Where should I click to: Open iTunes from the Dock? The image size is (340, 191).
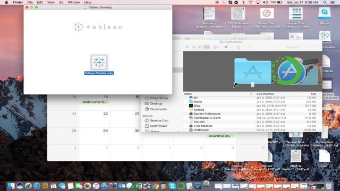point(96,186)
